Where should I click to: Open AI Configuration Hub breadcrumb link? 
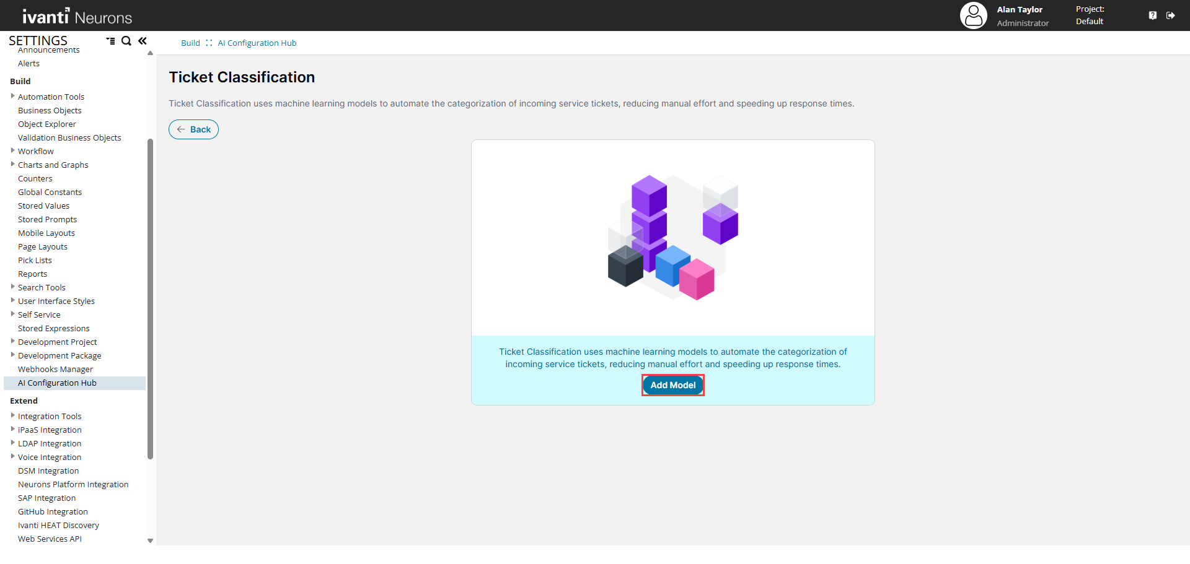(257, 43)
